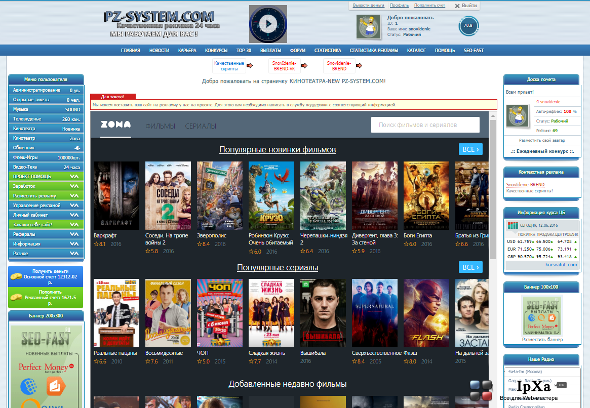Click red arrow beside Качественные скрипты

(x=250, y=66)
